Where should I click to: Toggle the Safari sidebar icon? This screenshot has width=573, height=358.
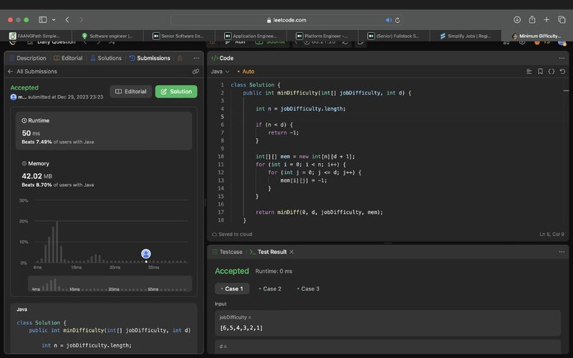pos(43,20)
